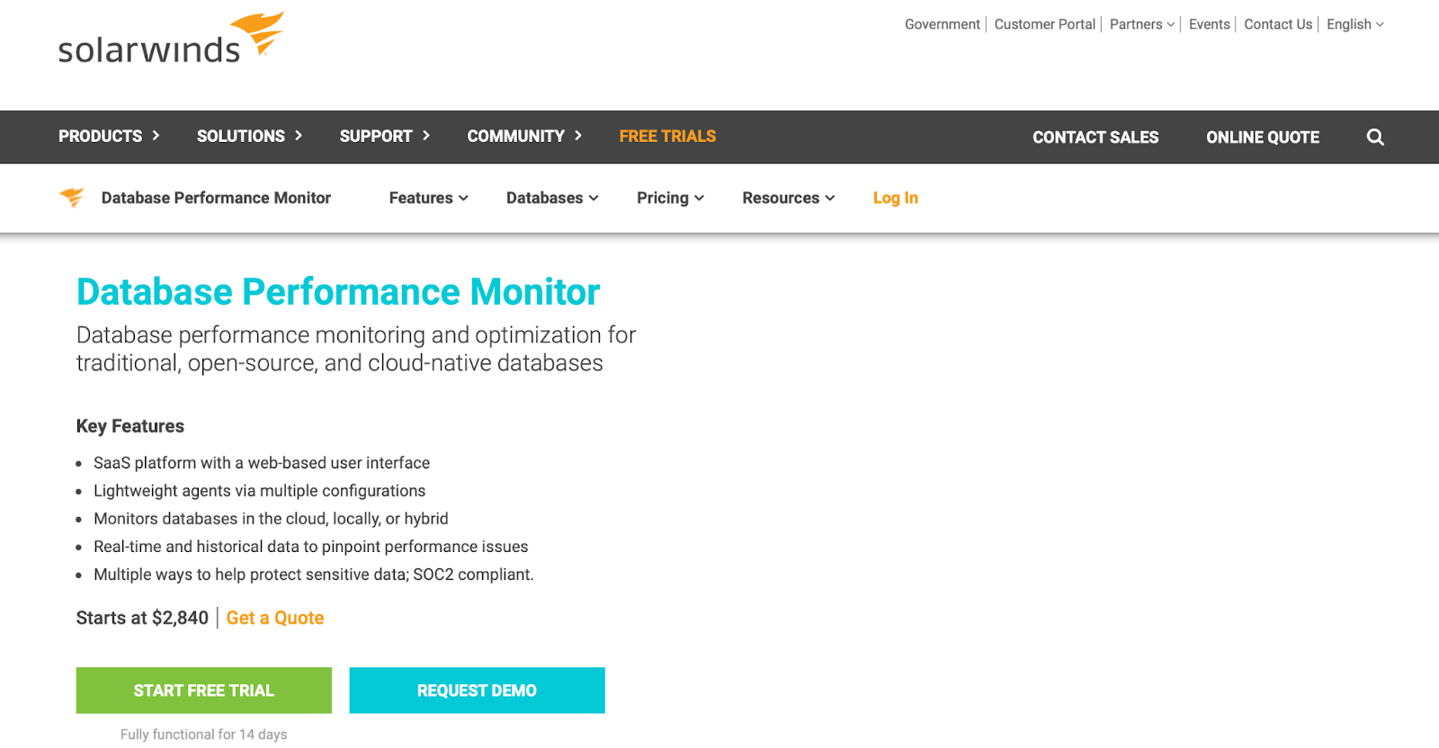Expand the Products menu
The width and height of the screenshot is (1439, 748).
tap(109, 137)
